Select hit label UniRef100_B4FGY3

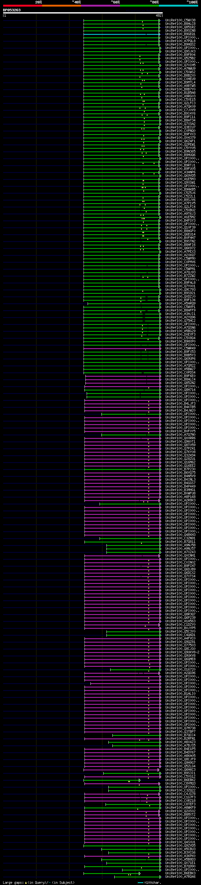(x=180, y=221)
